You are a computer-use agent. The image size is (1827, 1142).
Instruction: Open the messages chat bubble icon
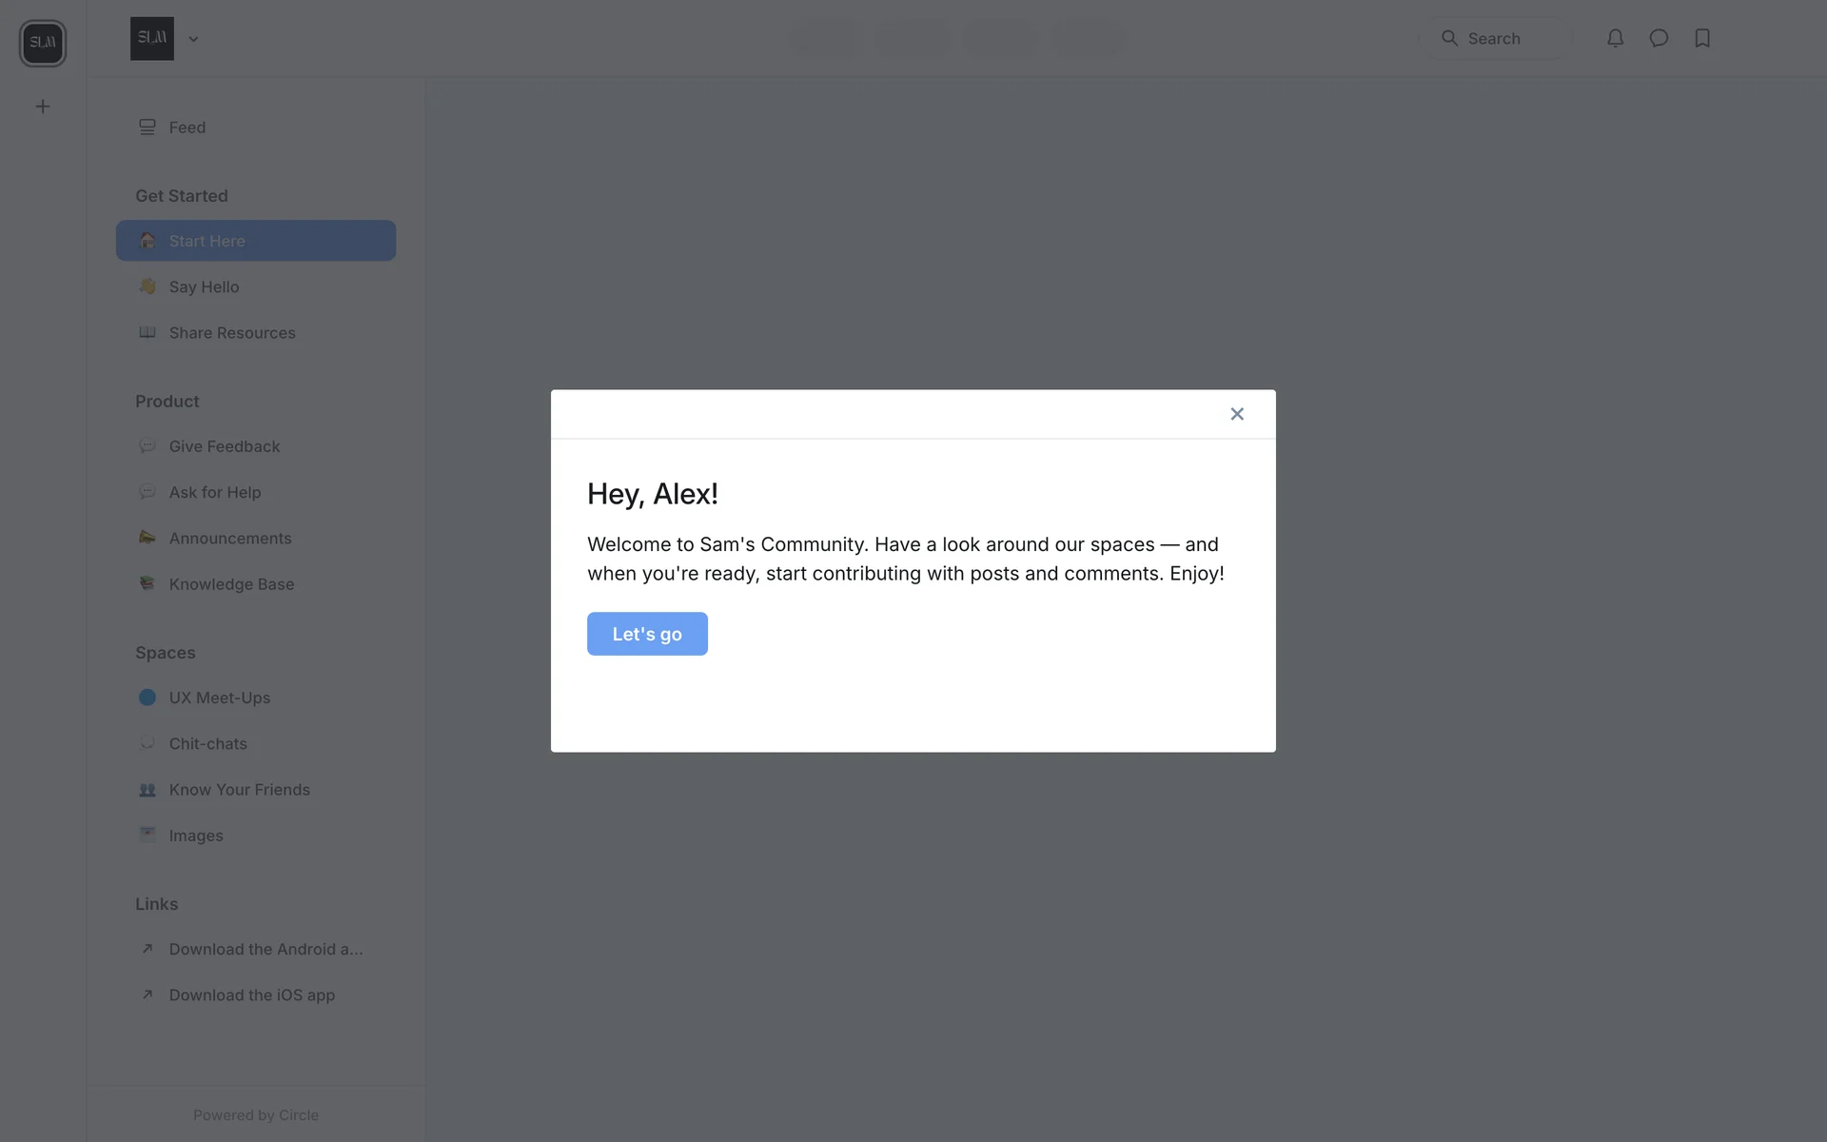1659,38
